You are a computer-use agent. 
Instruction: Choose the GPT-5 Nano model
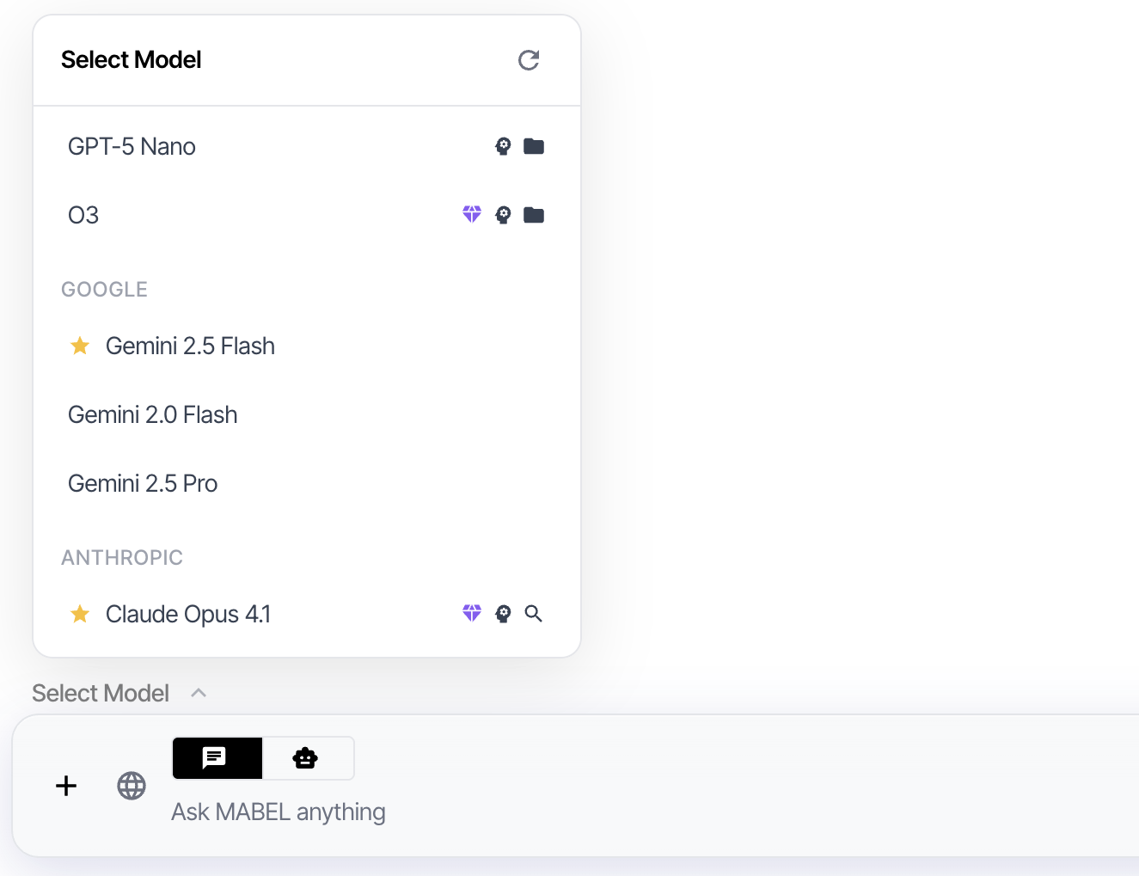pyautogui.click(x=132, y=145)
